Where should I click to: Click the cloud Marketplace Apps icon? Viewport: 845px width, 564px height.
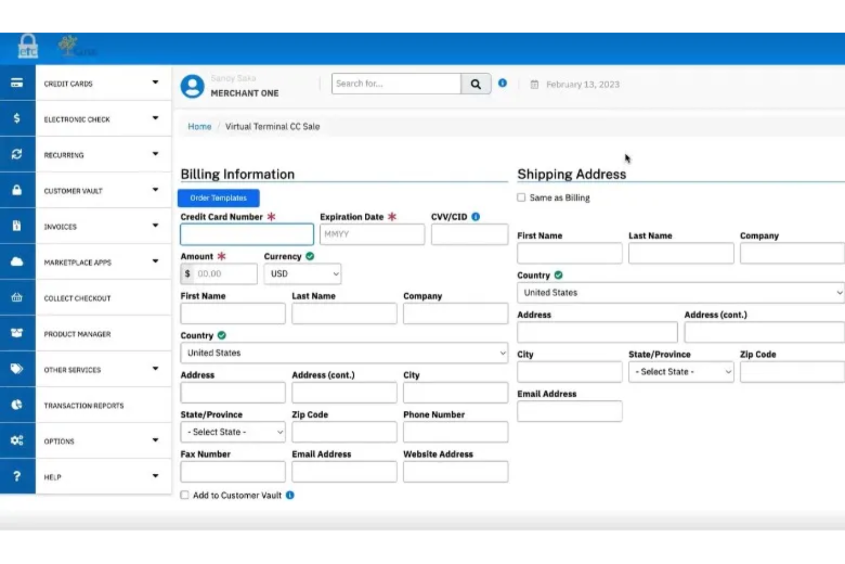coord(18,262)
